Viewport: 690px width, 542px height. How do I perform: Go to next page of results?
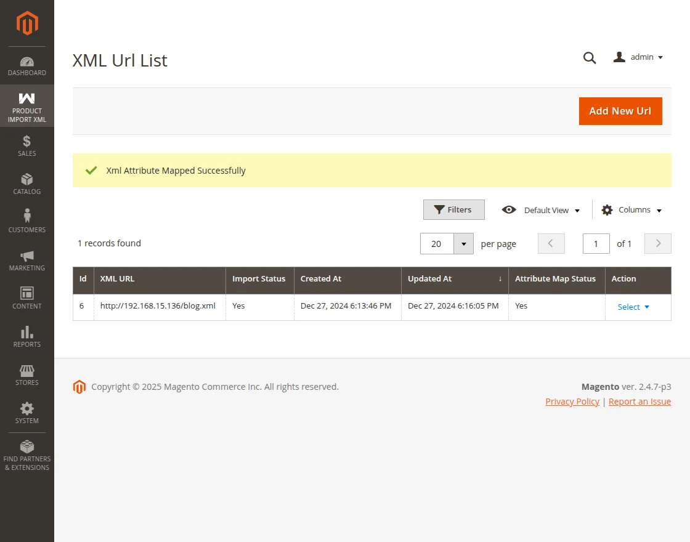point(657,243)
